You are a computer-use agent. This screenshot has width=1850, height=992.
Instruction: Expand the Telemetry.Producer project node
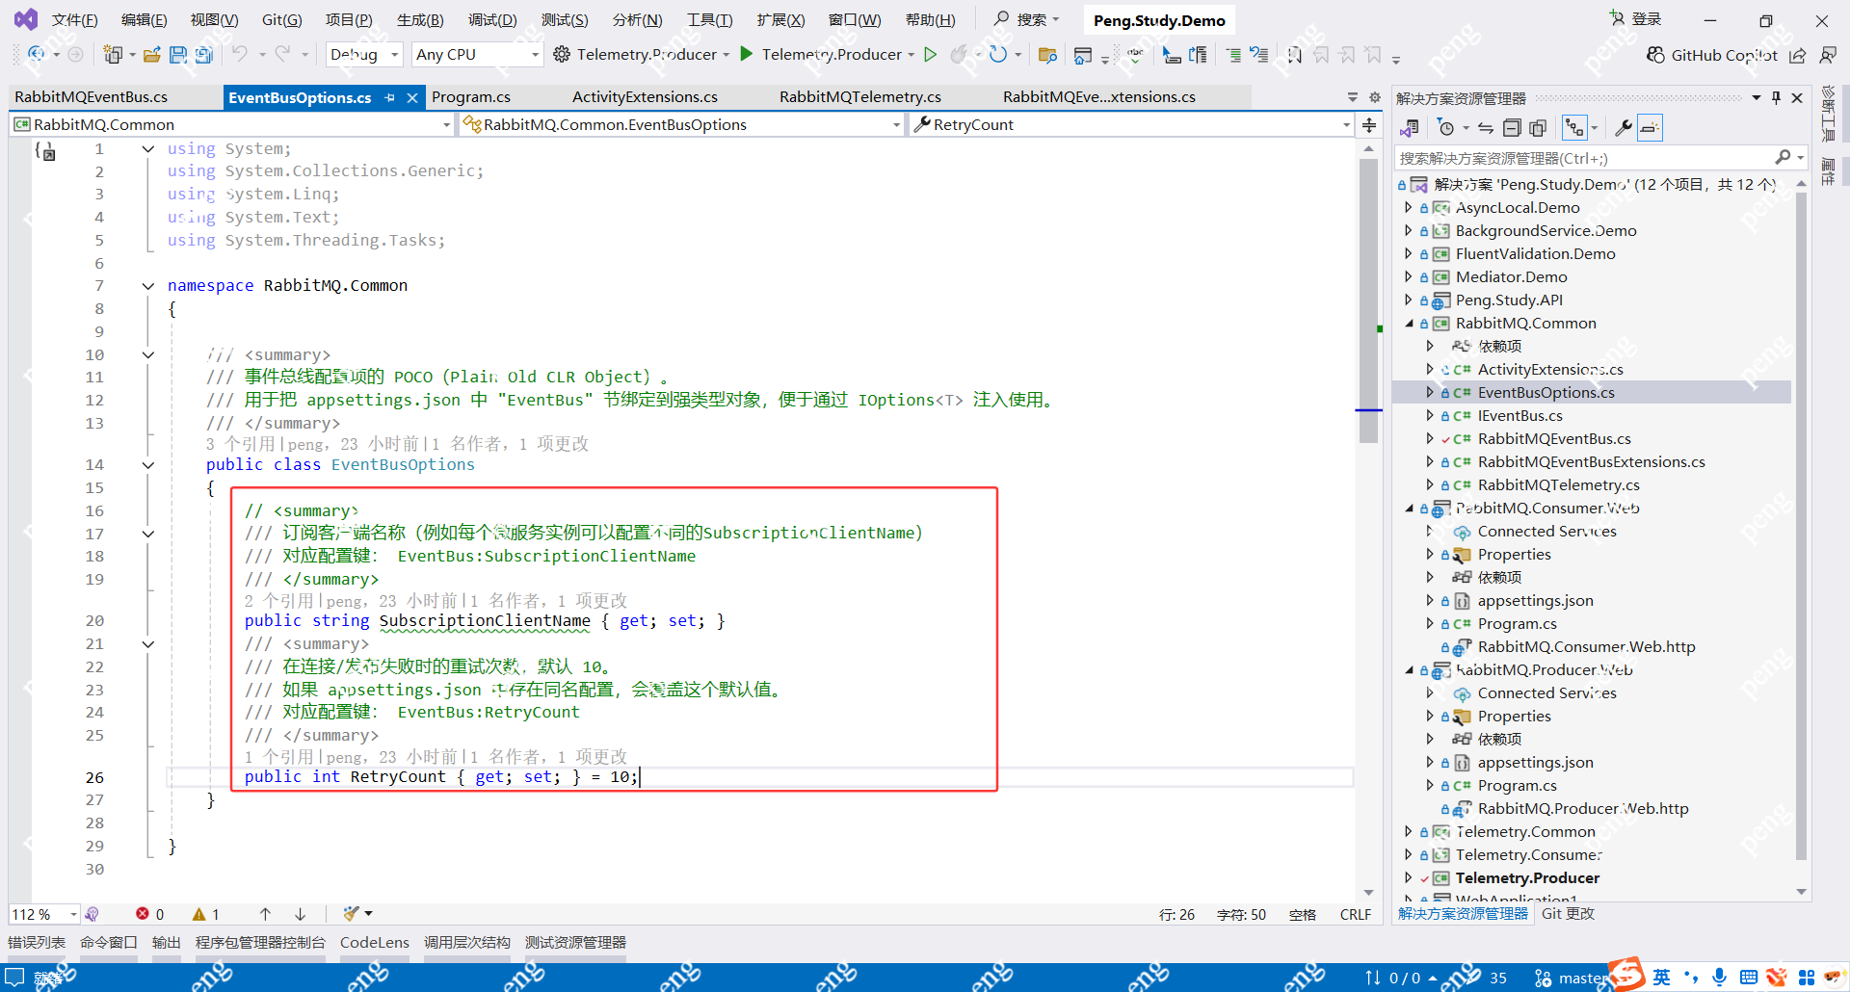pos(1410,878)
